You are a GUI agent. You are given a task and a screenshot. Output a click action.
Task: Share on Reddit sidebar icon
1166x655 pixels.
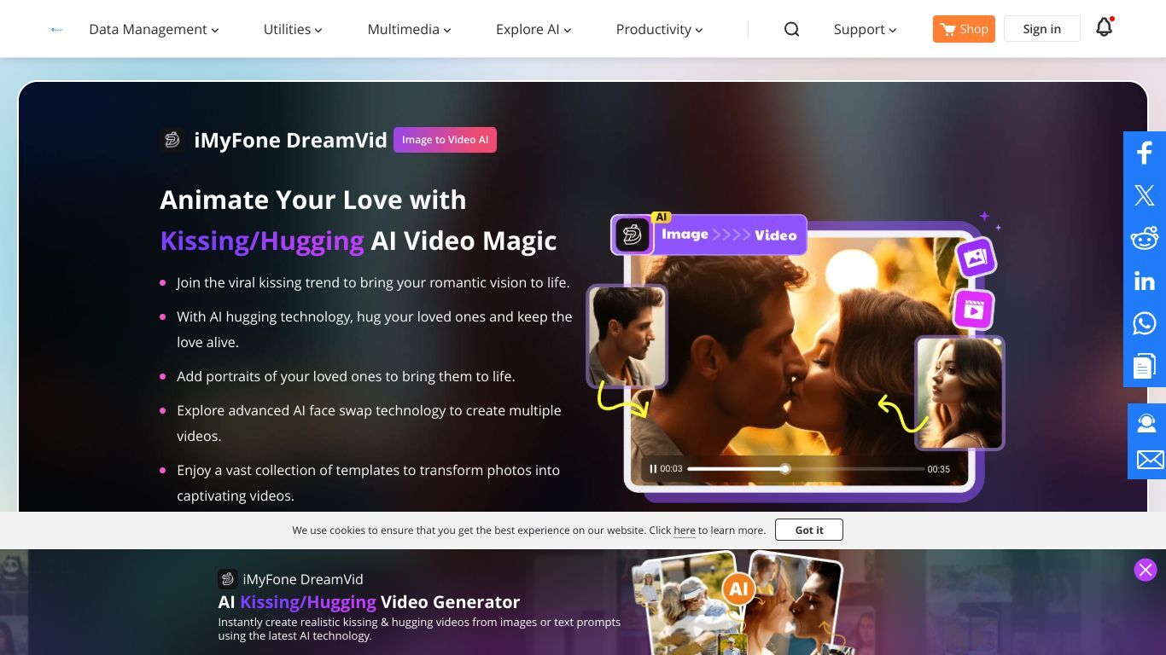(1145, 238)
